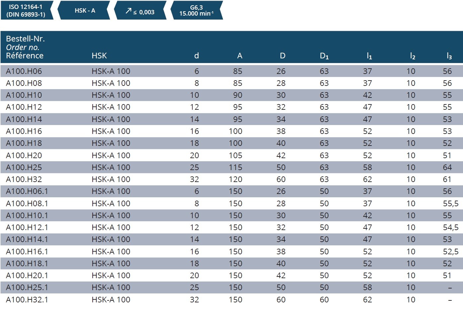Image resolution: width=463 pixels, height=313 pixels.
Task: Click d value 14 in A100.H14.1 row
Action: (195, 239)
